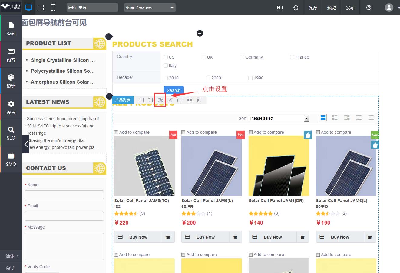The height and width of the screenshot is (273, 400).
Task: Open the edit history icon in top bar
Action: click(x=295, y=7)
